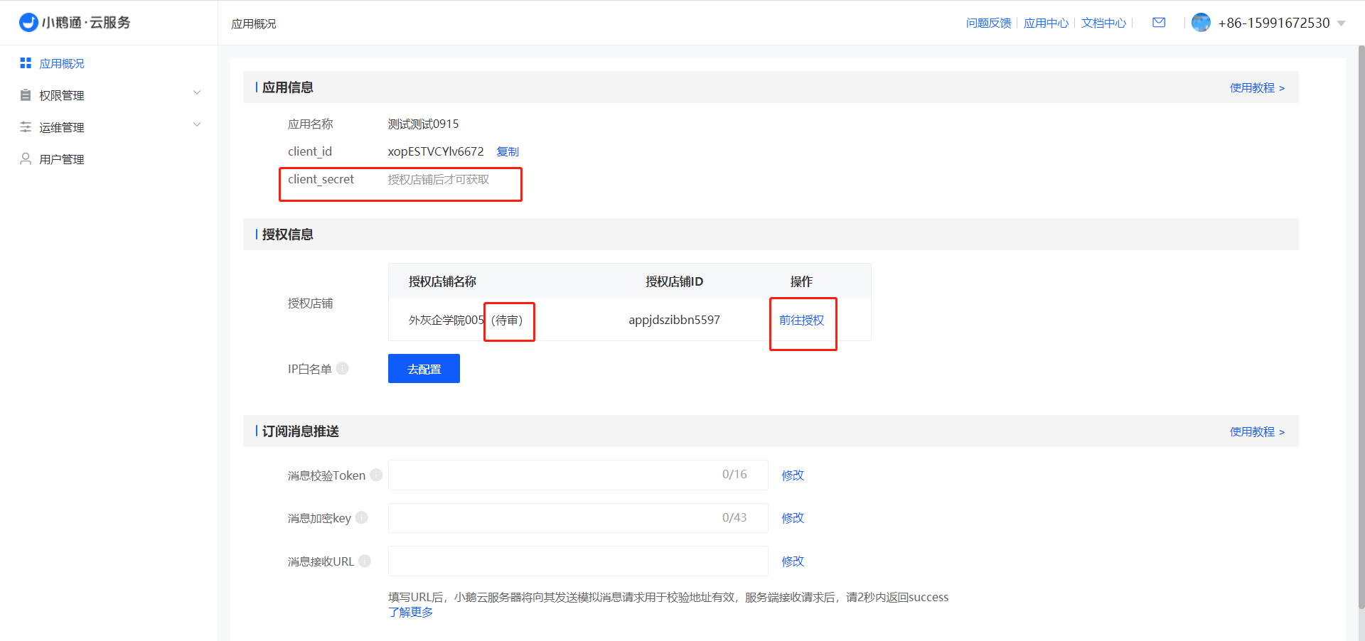Image resolution: width=1365 pixels, height=641 pixels.
Task: Open 使用教程 in the 应用信息 section
Action: click(x=1257, y=88)
